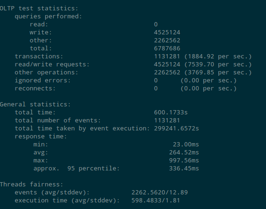This screenshot has width=266, height=209.
Task: Click the 'Threads fairness:' heading
Action: tap(32, 185)
